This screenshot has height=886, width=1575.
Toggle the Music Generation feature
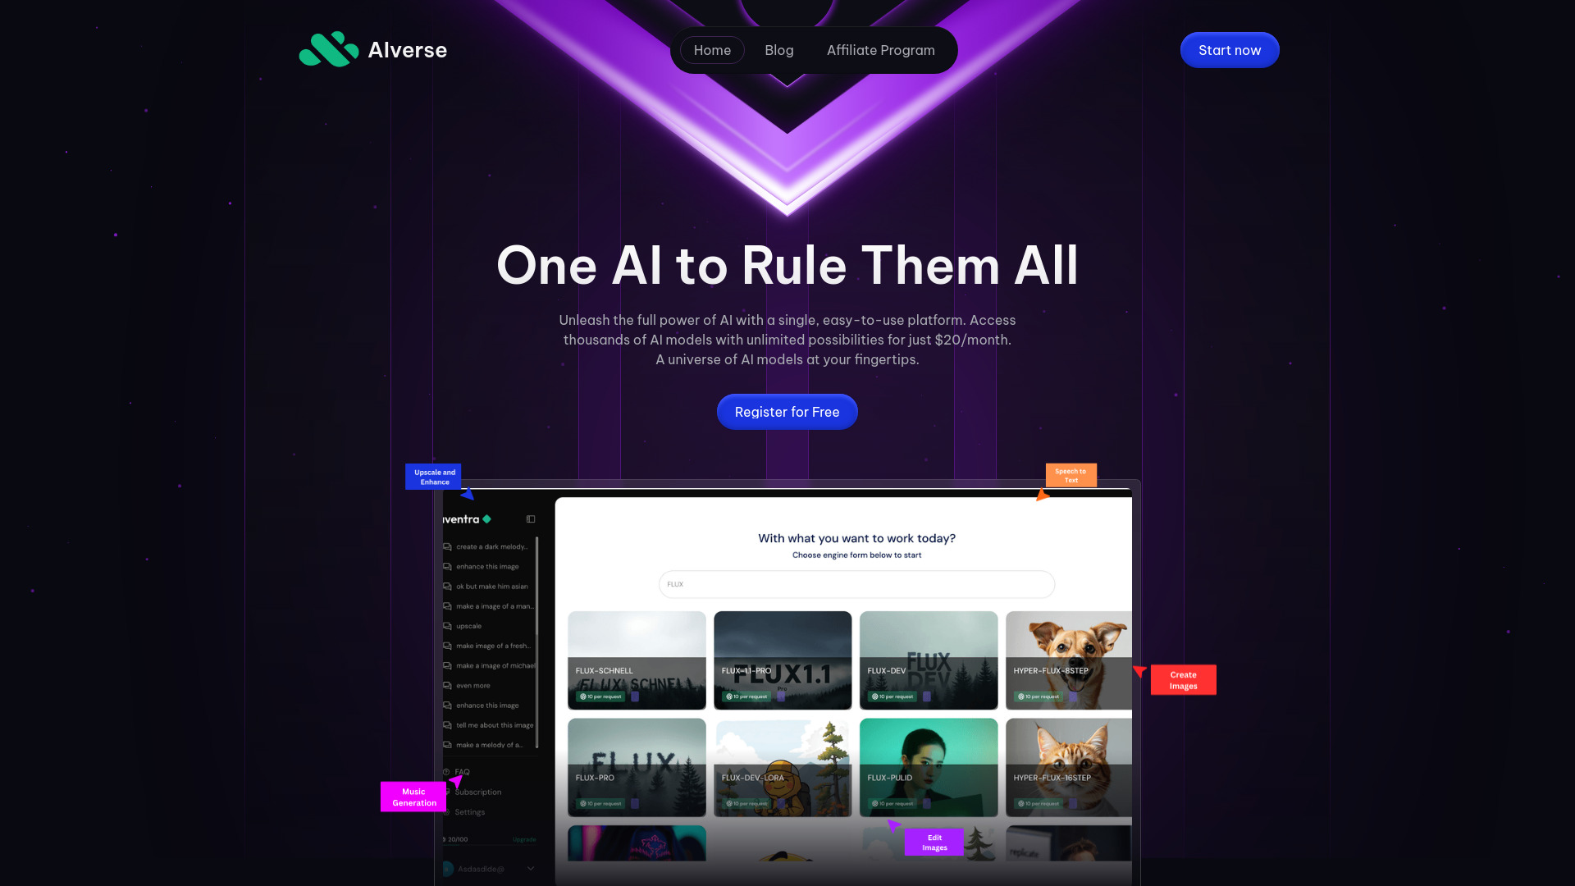pyautogui.click(x=413, y=797)
